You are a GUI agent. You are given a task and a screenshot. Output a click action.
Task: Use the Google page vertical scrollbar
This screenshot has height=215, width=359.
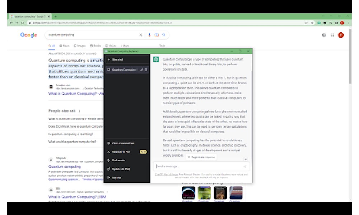coord(350,56)
